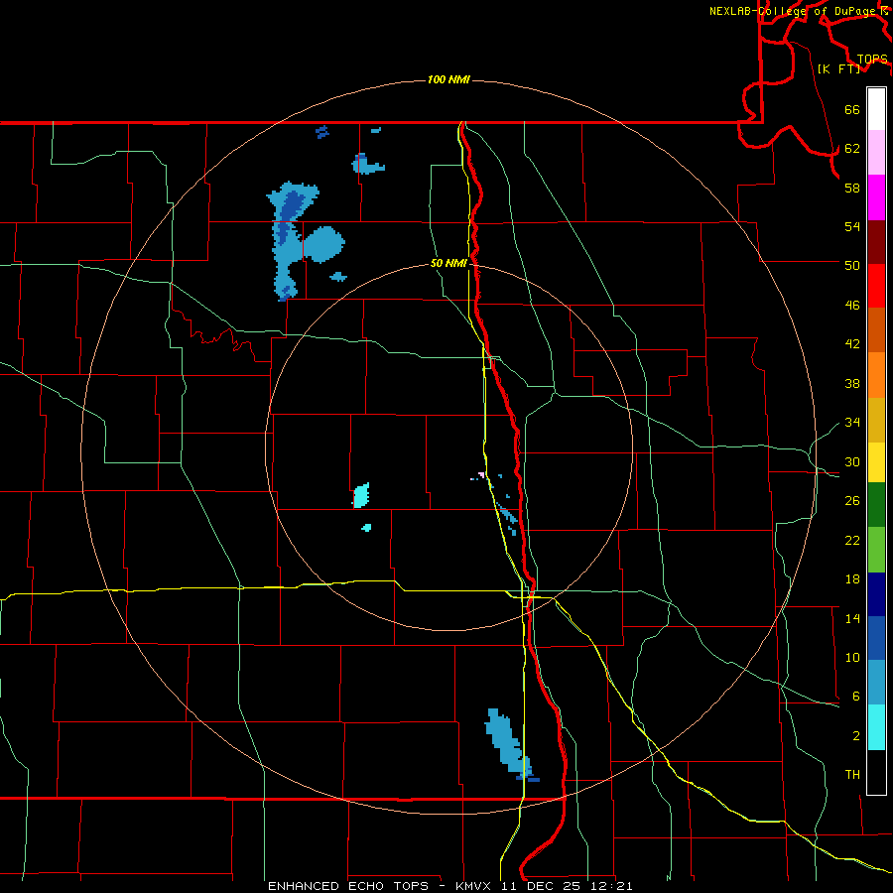893x893 pixels.
Task: Click the light blue echo near the northern border
Action: point(367,165)
